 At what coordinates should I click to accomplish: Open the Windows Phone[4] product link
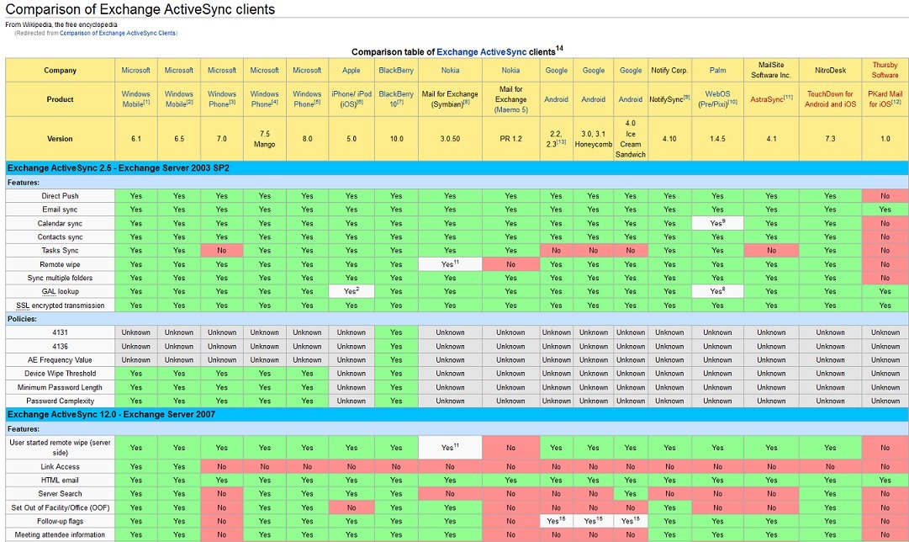pyautogui.click(x=264, y=98)
